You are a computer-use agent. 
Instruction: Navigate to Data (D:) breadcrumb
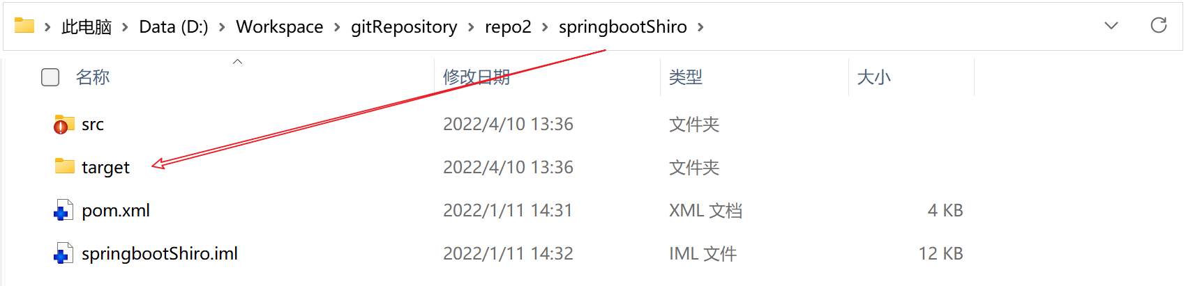click(174, 27)
